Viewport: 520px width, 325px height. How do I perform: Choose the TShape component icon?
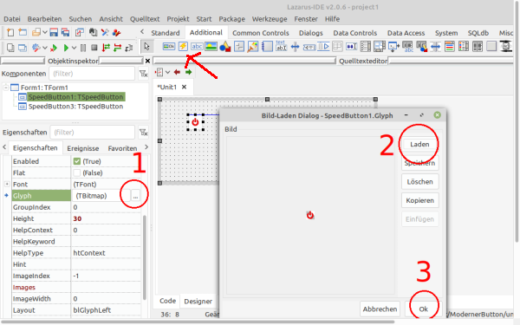(x=225, y=47)
